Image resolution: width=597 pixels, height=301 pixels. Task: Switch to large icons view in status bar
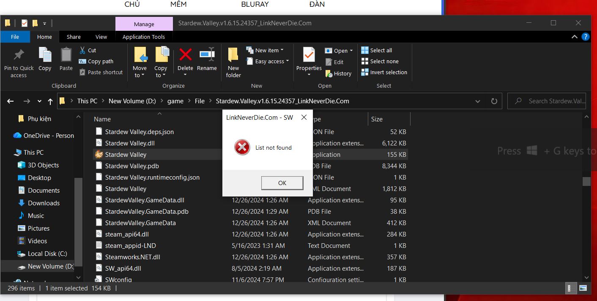tap(583, 289)
